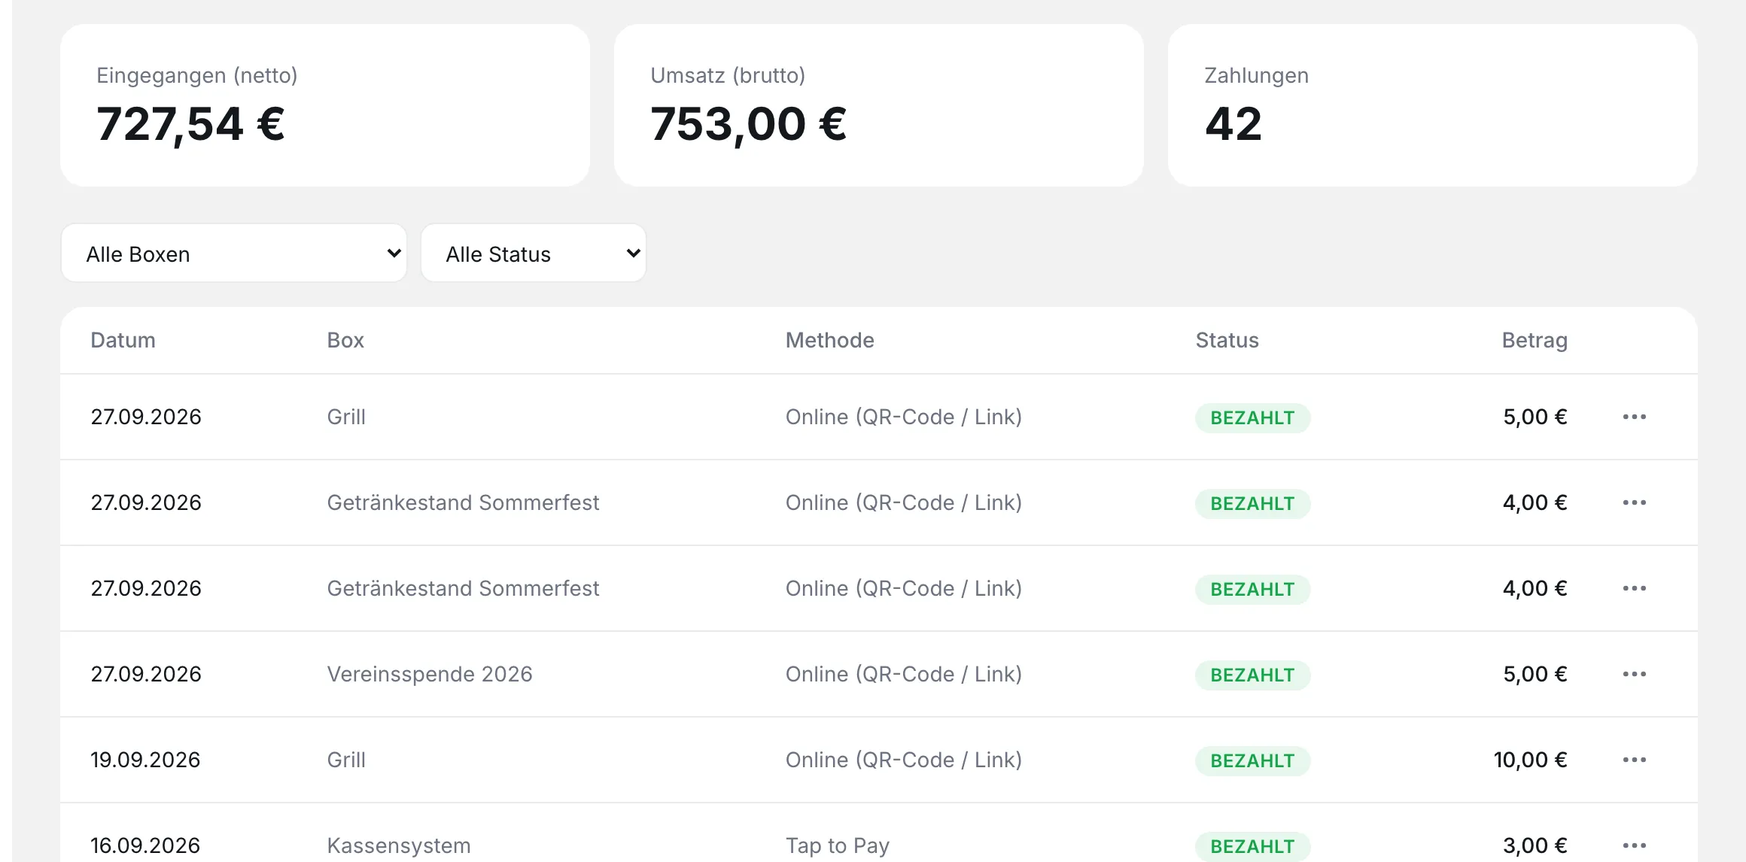The height and width of the screenshot is (862, 1746).
Task: Expand the Alle Boxen dropdown
Action: [x=234, y=253]
